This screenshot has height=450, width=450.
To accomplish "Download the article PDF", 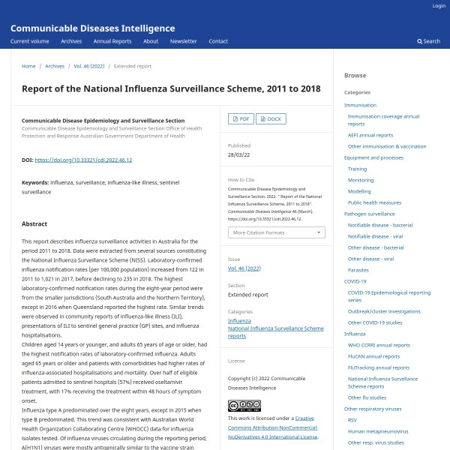I will 241,118.
